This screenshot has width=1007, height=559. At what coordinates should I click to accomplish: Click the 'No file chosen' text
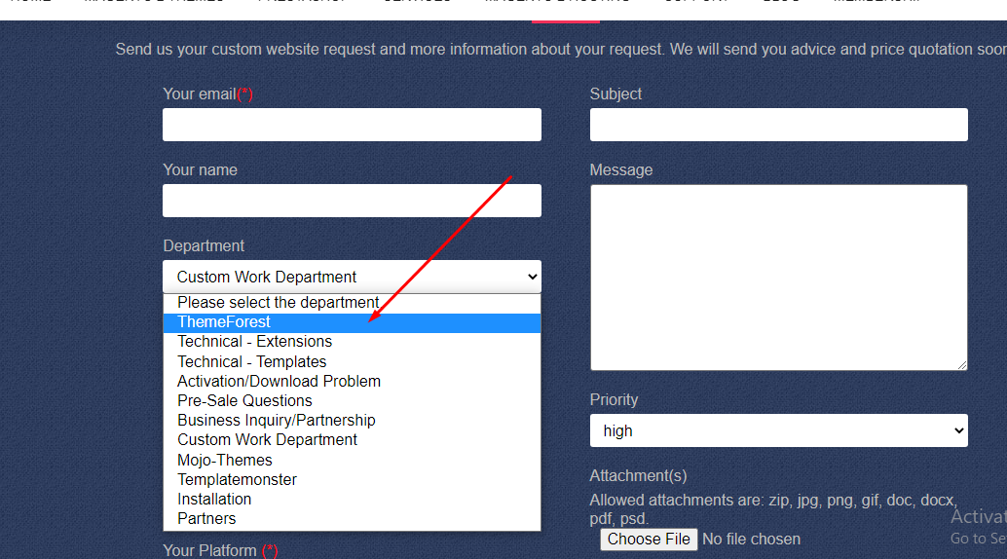coord(752,540)
